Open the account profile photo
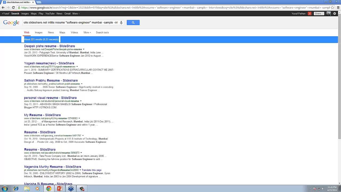The width and height of the screenshot is (341, 192). tap(329, 14)
